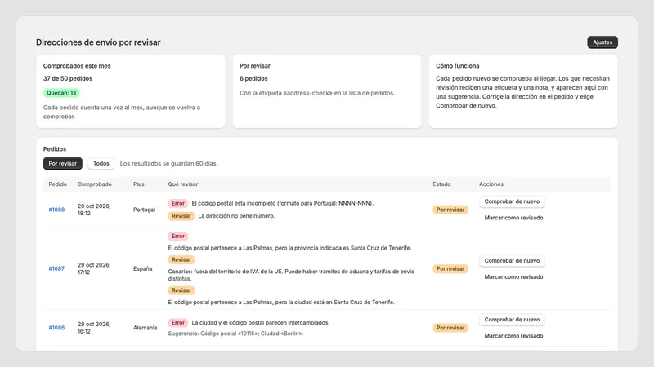Open the Ajustes settings button
This screenshot has width=654, height=367.
coord(602,42)
